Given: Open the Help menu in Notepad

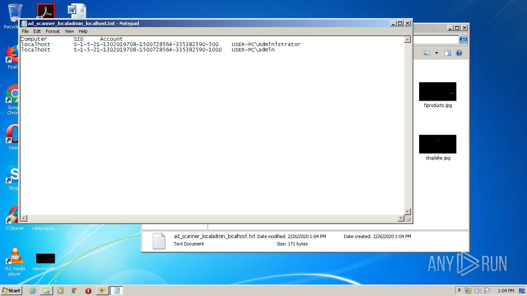Looking at the screenshot, I should click(x=83, y=31).
